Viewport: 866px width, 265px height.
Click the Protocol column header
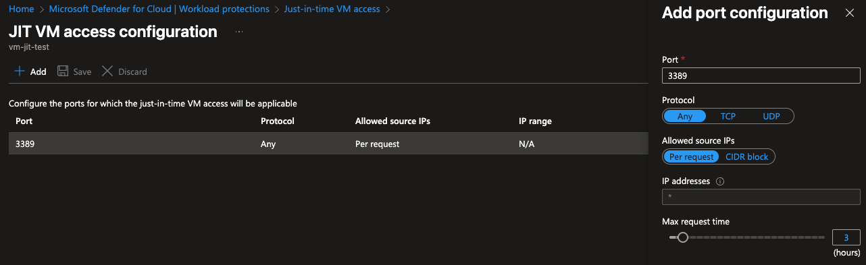click(x=277, y=121)
